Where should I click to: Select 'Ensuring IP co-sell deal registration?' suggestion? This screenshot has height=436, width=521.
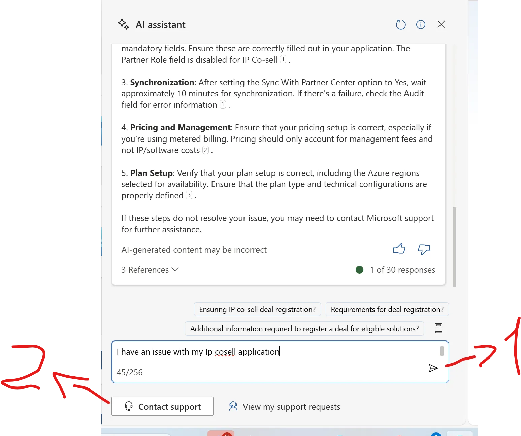pyautogui.click(x=257, y=309)
